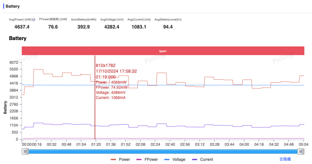This screenshot has height=164, width=312.
Task: Click the red Power legend swatch
Action: click(113, 159)
